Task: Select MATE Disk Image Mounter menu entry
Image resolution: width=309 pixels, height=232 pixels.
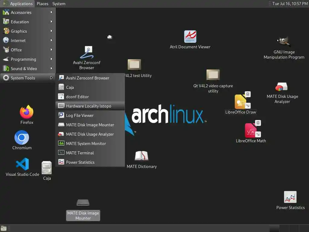Action: 90,125
